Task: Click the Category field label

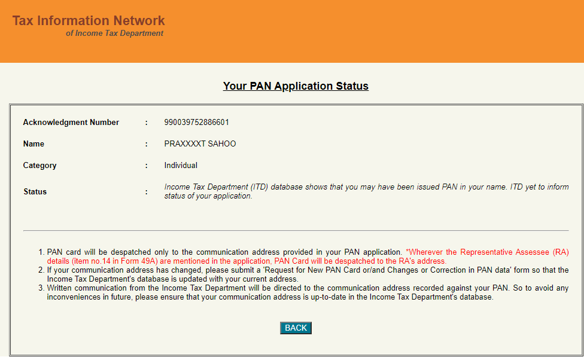Action: (39, 166)
